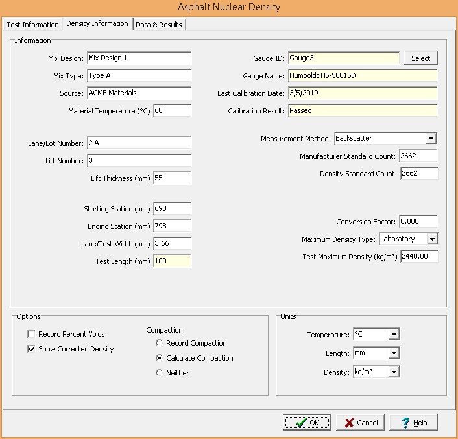
Task: Choose the Neither compaction radio option
Action: [x=160, y=373]
